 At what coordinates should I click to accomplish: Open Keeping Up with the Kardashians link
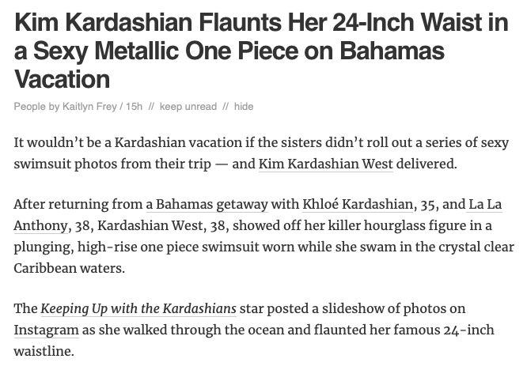[x=138, y=308]
